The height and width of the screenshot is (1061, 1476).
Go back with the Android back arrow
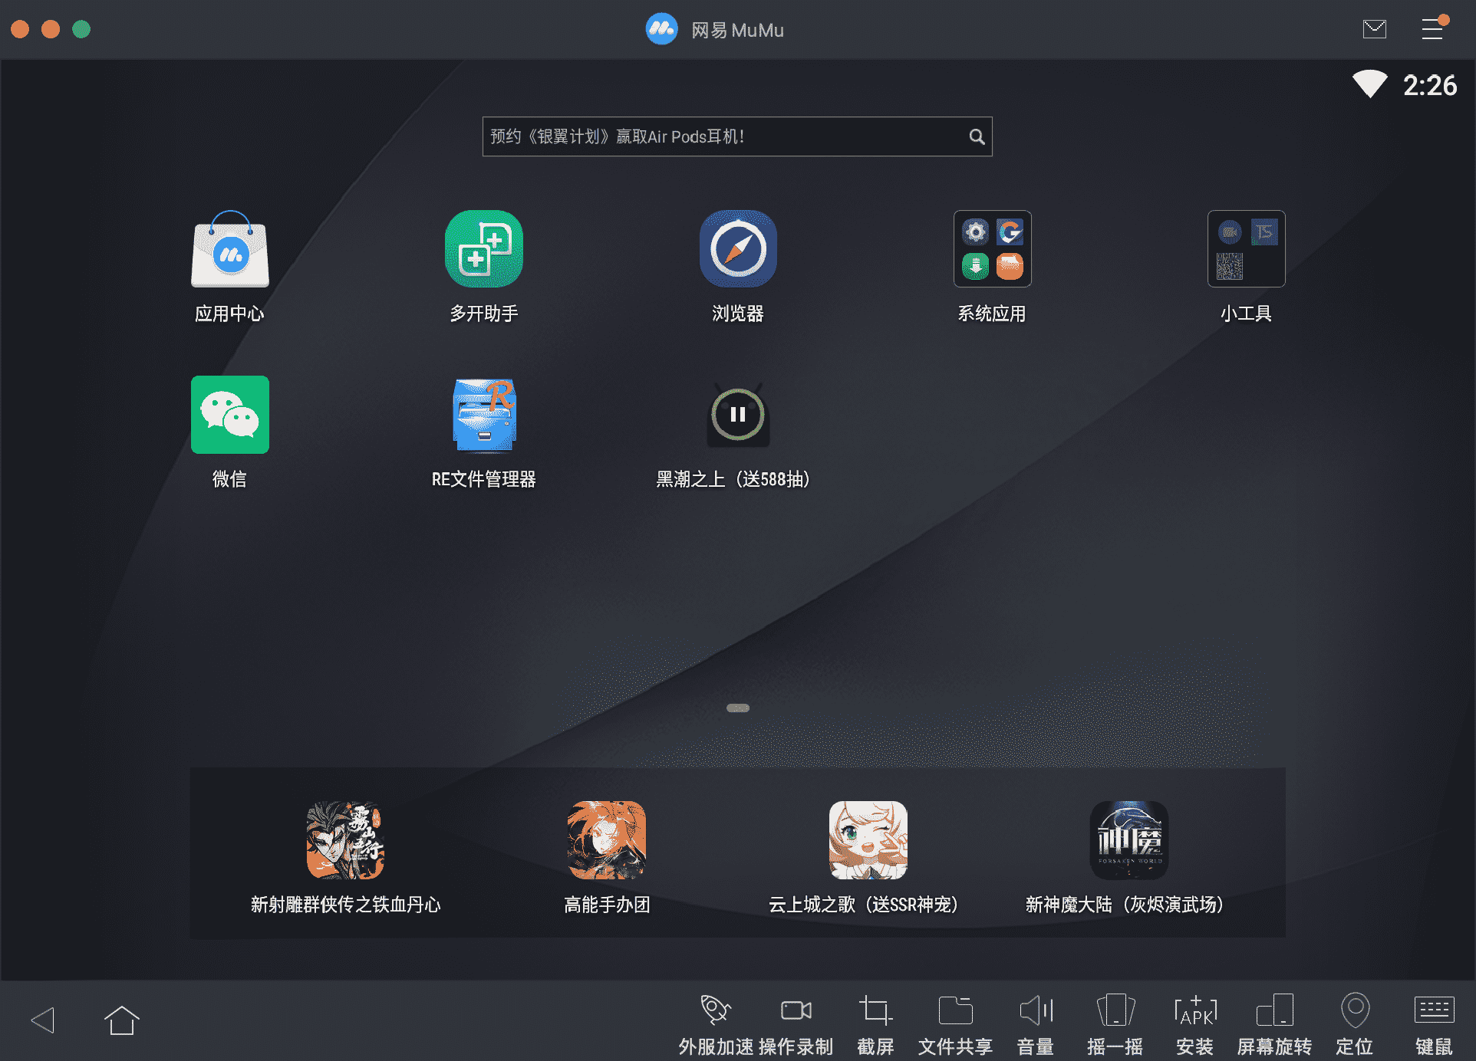pyautogui.click(x=43, y=1020)
